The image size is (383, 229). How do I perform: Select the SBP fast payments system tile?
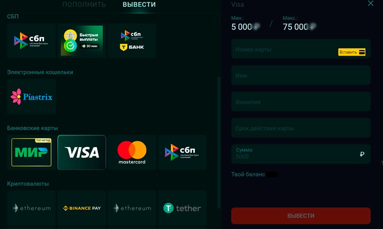pos(32,41)
